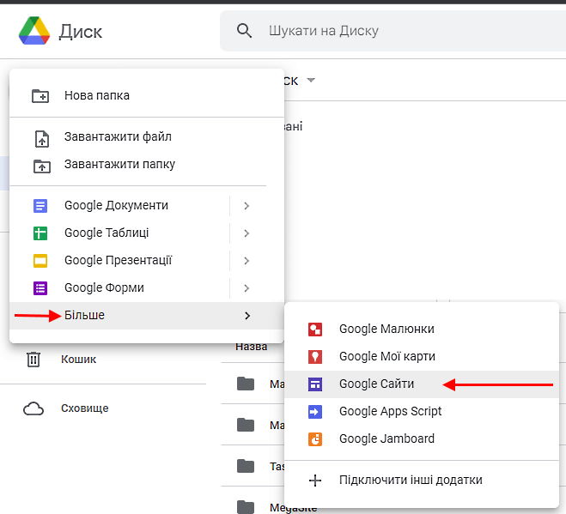Viewport: 566px width, 514px height.
Task: Click the Google Мої карти pin icon
Action: tap(314, 357)
